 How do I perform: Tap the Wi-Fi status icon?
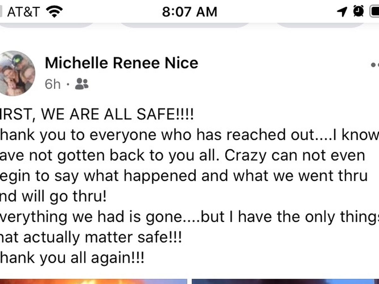tap(54, 12)
